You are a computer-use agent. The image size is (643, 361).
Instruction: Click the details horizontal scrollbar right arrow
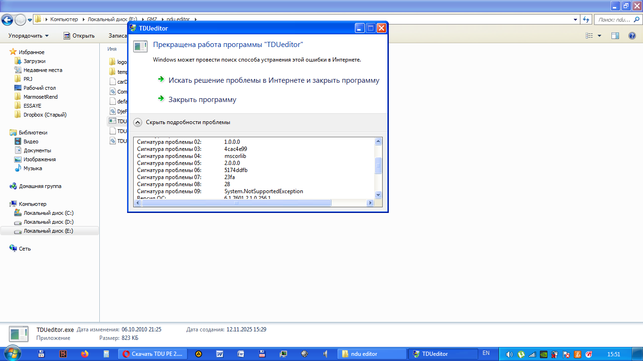(370, 203)
